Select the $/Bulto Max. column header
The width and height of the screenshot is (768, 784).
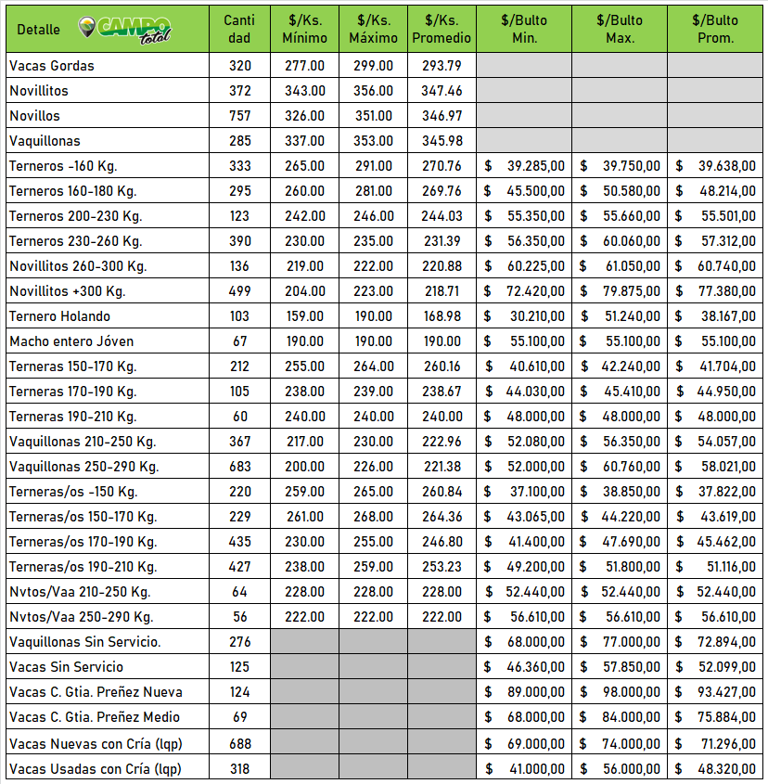pos(619,29)
